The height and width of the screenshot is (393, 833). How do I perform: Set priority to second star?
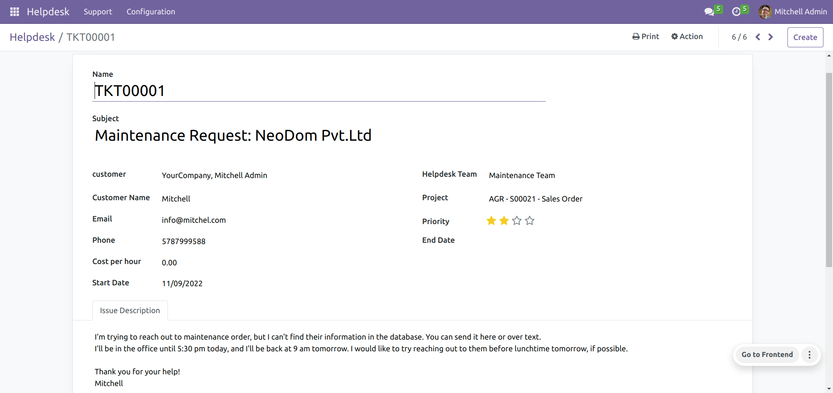pyautogui.click(x=504, y=221)
